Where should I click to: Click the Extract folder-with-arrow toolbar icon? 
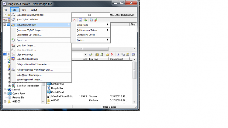(x=85, y=20)
